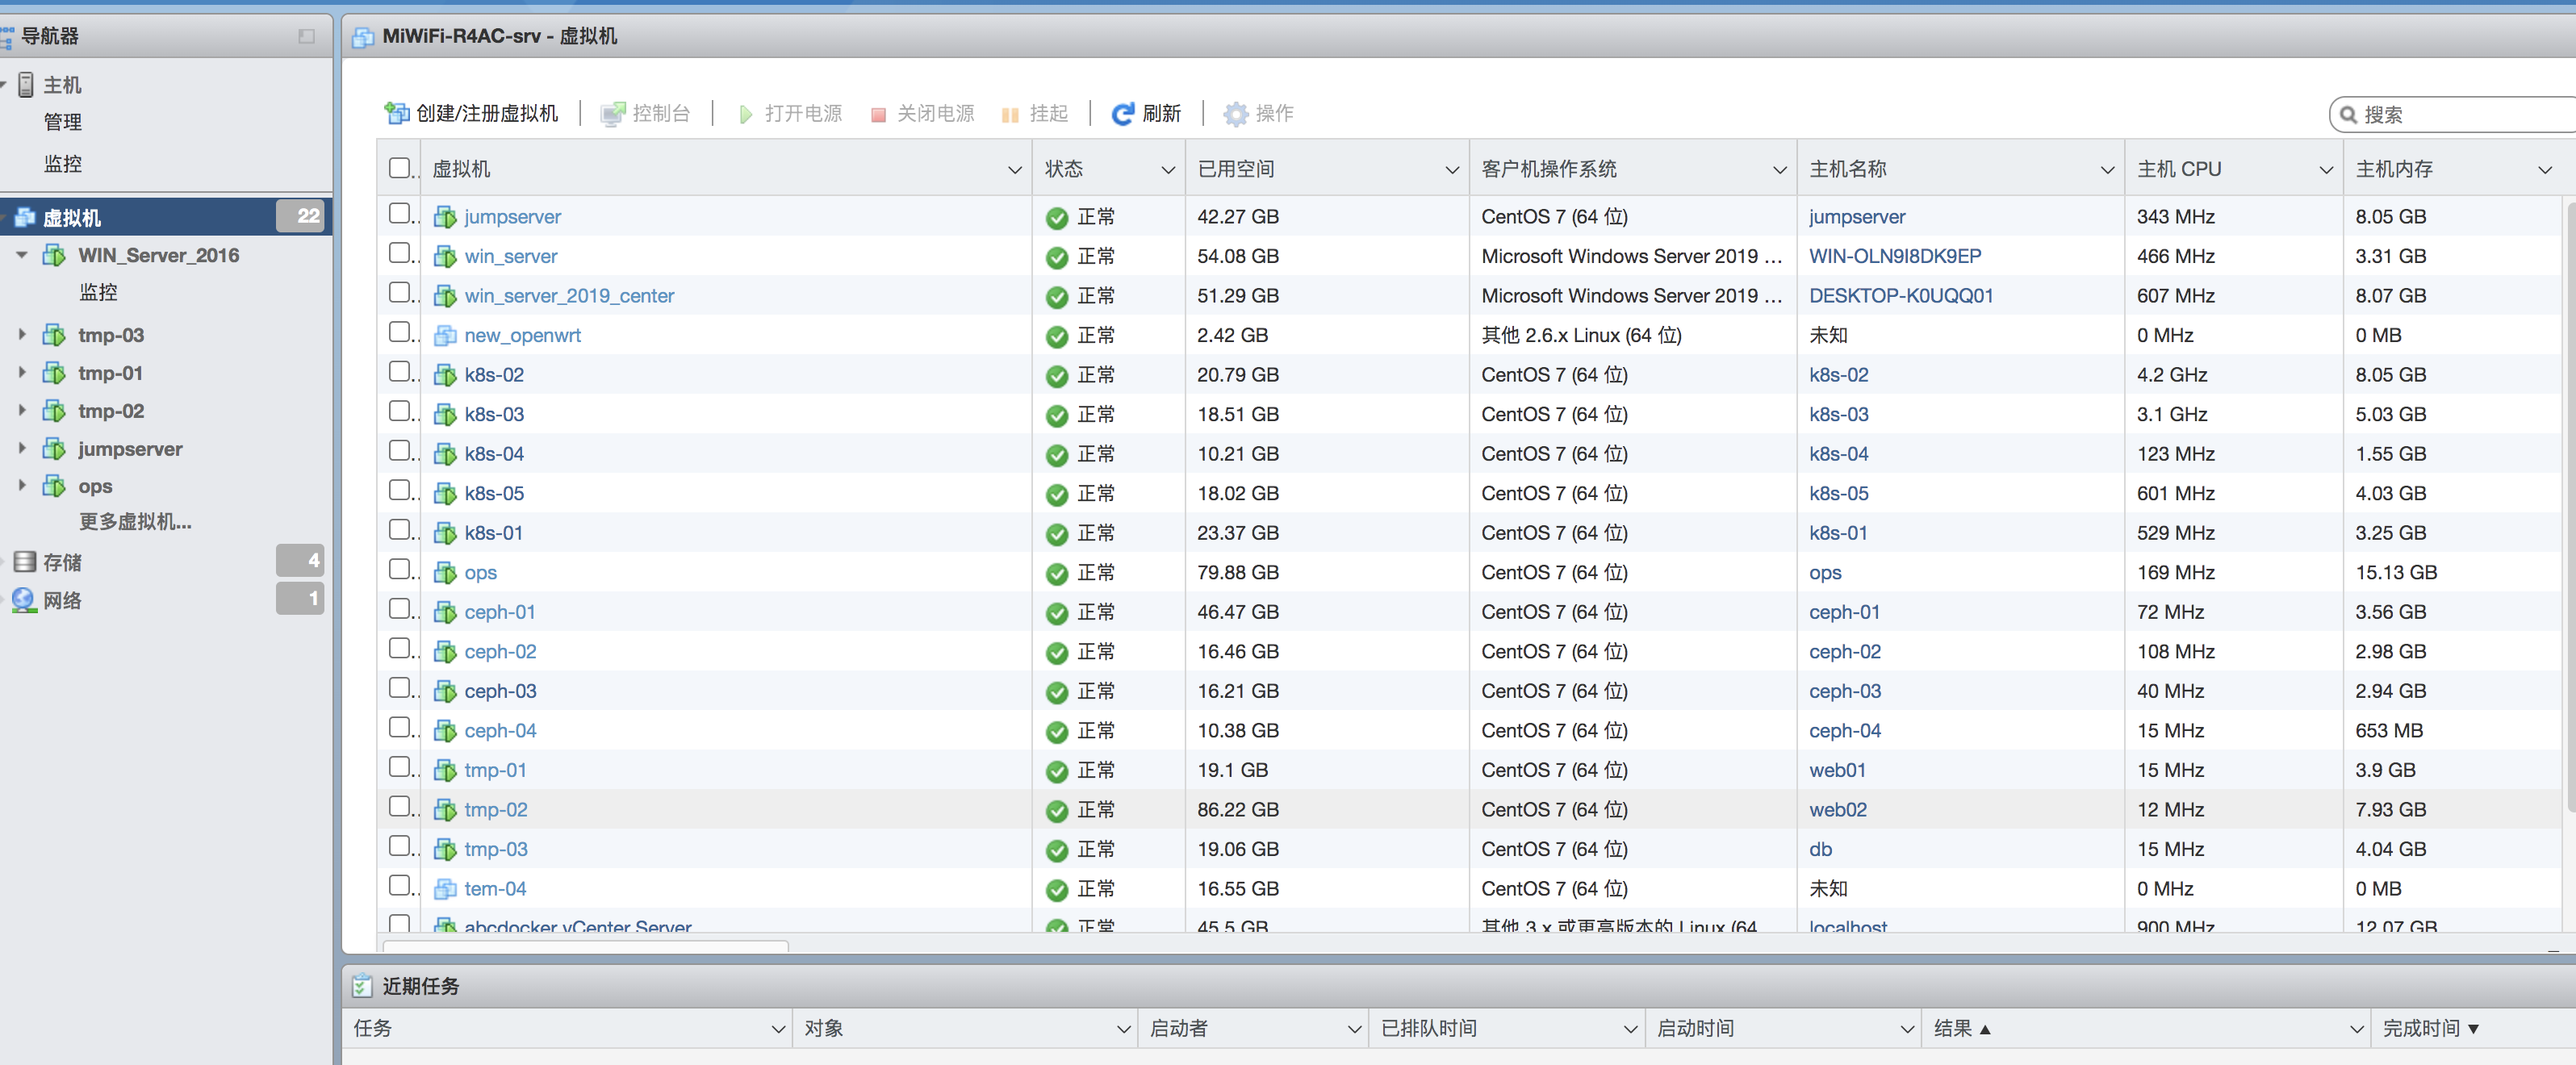Click the red power-off (关闭电源) square icon
Image resolution: width=2576 pixels, height=1065 pixels.
(878, 115)
